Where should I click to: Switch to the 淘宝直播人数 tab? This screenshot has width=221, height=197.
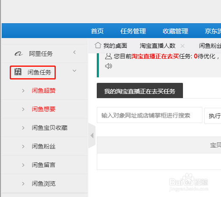point(158,46)
